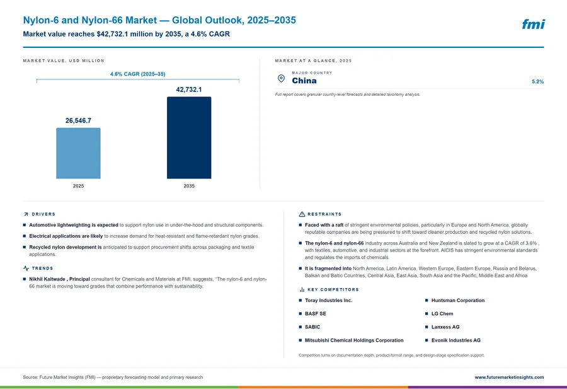The image size is (567, 389).
Task: Click the fmi logo
Action: click(533, 24)
